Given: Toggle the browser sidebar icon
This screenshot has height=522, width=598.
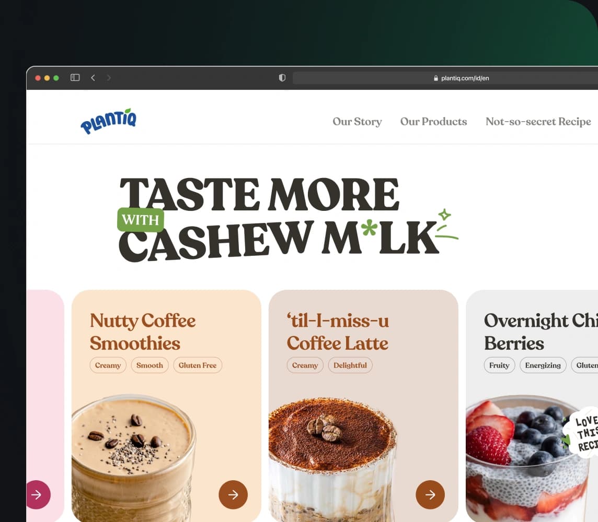Looking at the screenshot, I should [x=75, y=78].
